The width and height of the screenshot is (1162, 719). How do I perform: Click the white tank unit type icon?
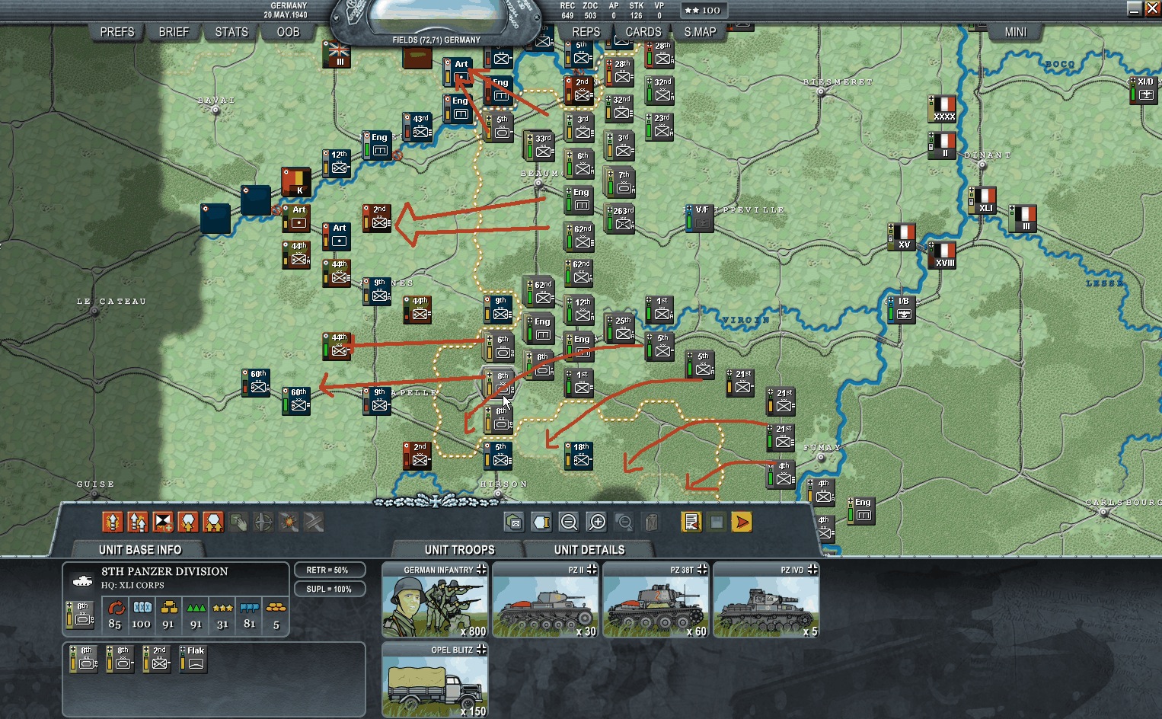pyautogui.click(x=81, y=581)
